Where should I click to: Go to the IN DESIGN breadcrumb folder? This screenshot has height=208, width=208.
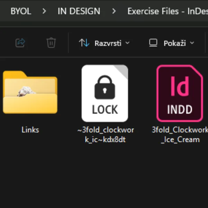pyautogui.click(x=79, y=11)
